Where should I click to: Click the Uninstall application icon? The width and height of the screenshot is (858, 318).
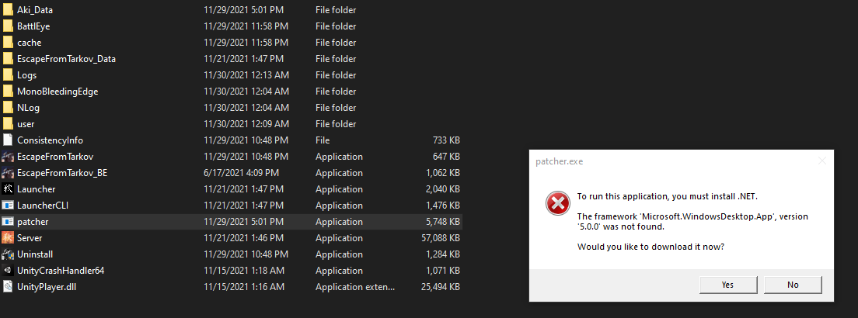[8, 254]
